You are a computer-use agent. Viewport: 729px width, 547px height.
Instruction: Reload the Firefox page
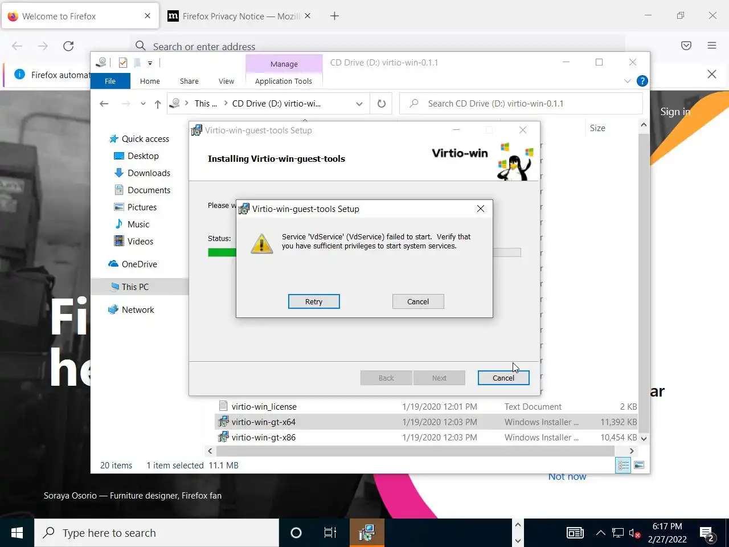point(68,46)
